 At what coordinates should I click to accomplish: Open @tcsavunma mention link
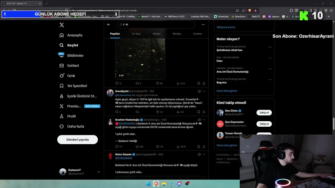pos(123,95)
